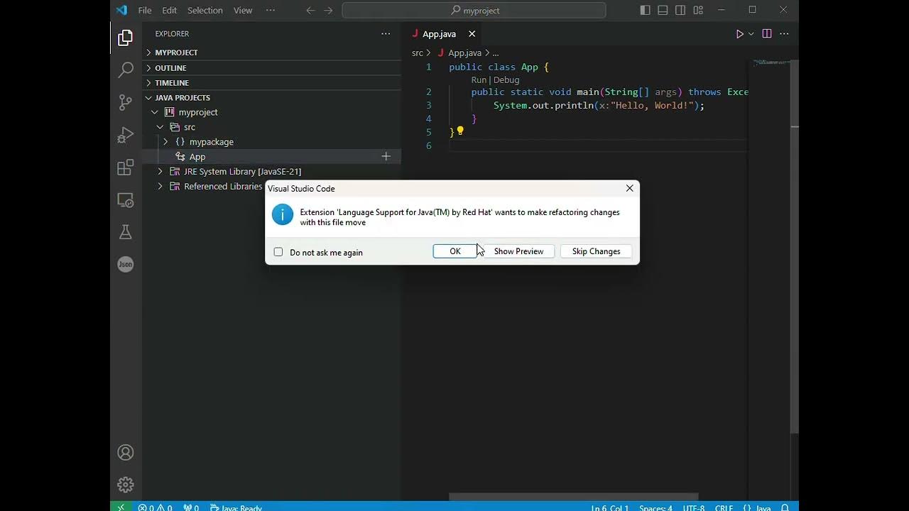Click the plus icon on App row
909x511 pixels.
[x=386, y=156]
